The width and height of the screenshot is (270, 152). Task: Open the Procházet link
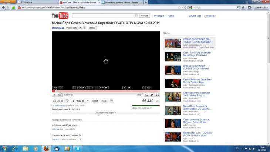159,16
